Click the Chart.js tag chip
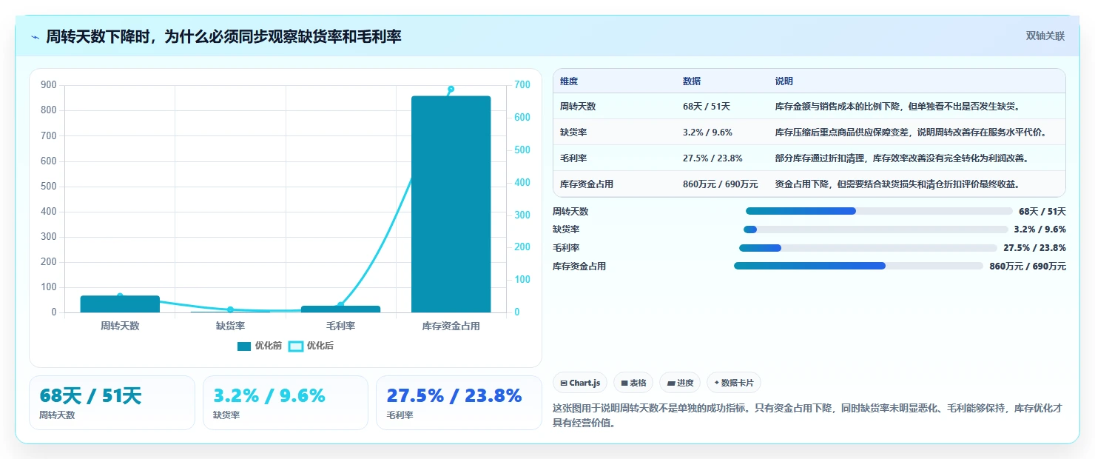The image size is (1095, 459). click(x=580, y=383)
